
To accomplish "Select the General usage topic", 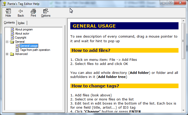I will (x=29, y=46).
